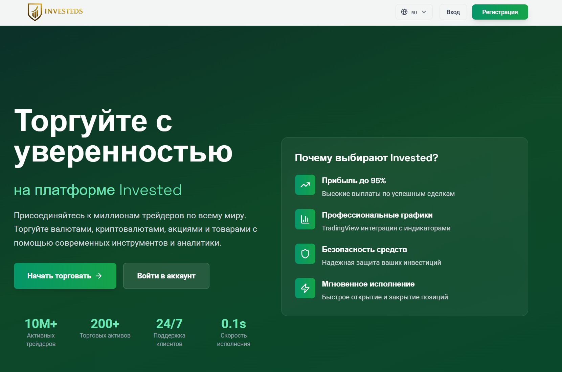Click the arrow icon inside Начать торговать

click(x=98, y=276)
